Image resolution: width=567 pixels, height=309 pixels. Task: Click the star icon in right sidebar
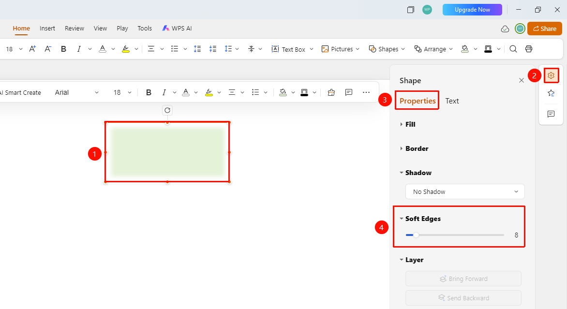tap(551, 93)
